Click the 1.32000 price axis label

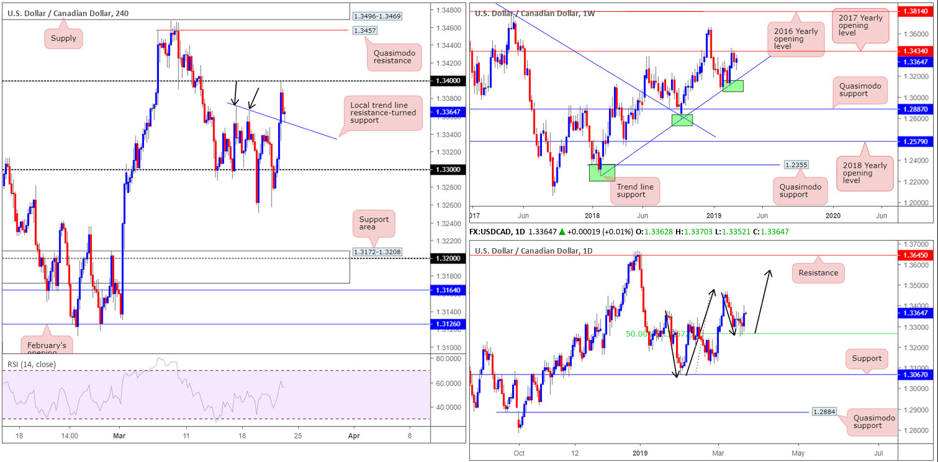coord(448,258)
